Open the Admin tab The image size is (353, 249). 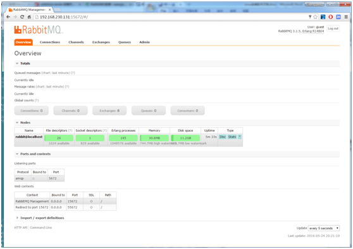[144, 42]
